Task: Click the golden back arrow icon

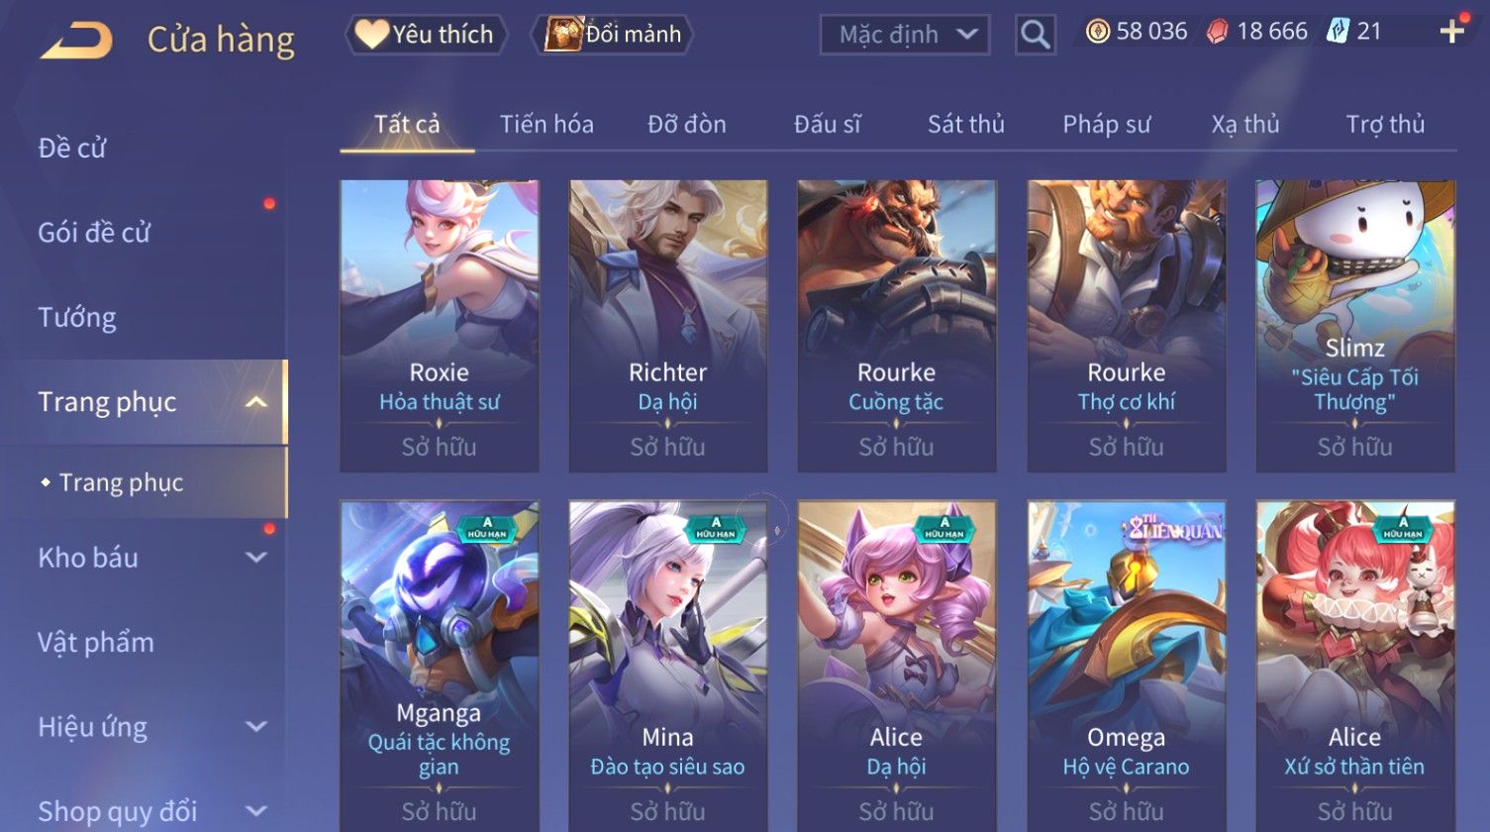Action: pos(77,41)
